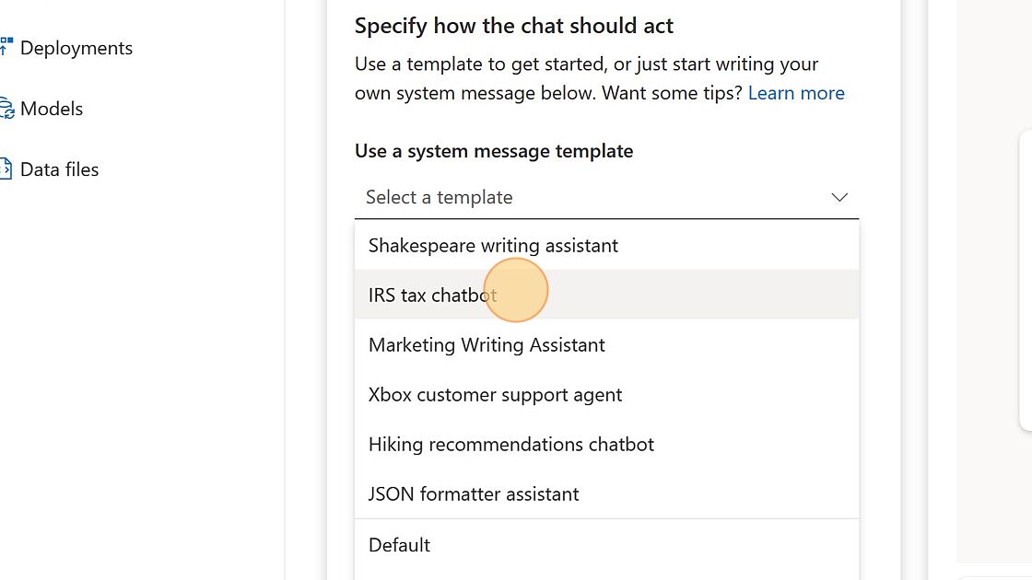
Task: Go to the Models page label
Action: (52, 109)
